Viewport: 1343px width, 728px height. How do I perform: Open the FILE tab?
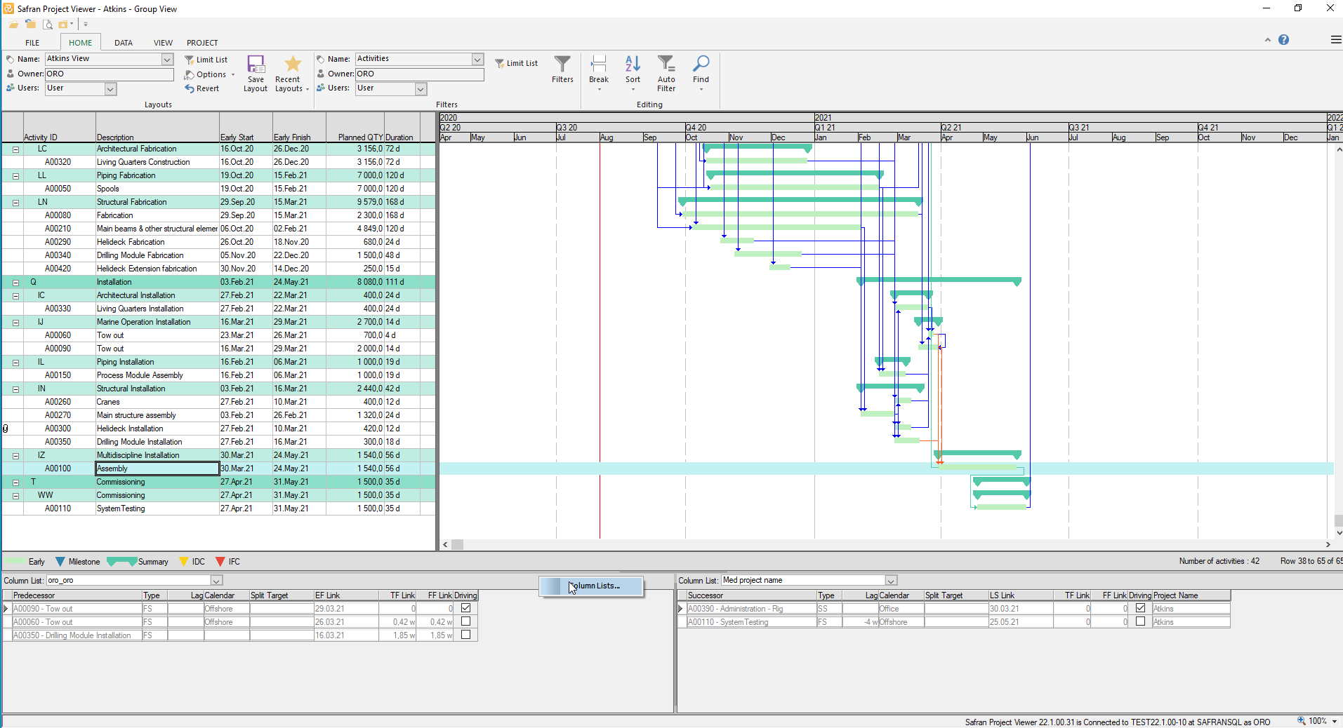32,43
